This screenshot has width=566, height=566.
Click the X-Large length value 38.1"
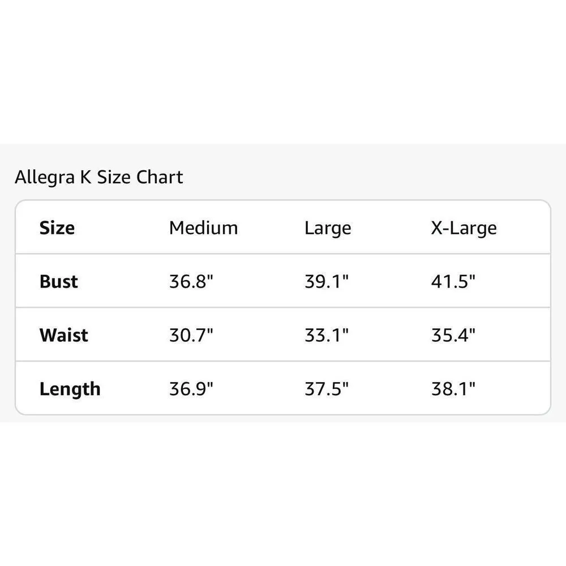click(453, 389)
